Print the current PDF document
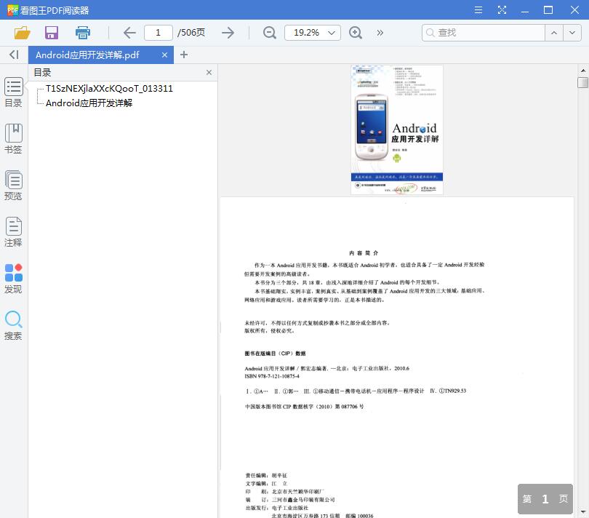The height and width of the screenshot is (518, 589). pos(82,33)
